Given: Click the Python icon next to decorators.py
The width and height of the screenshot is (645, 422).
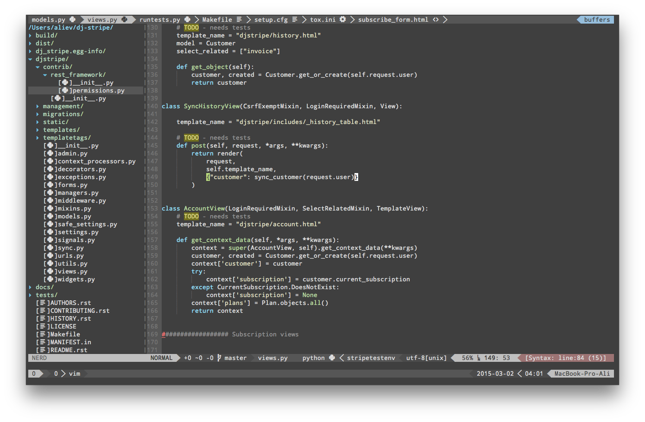Looking at the screenshot, I should [x=50, y=169].
